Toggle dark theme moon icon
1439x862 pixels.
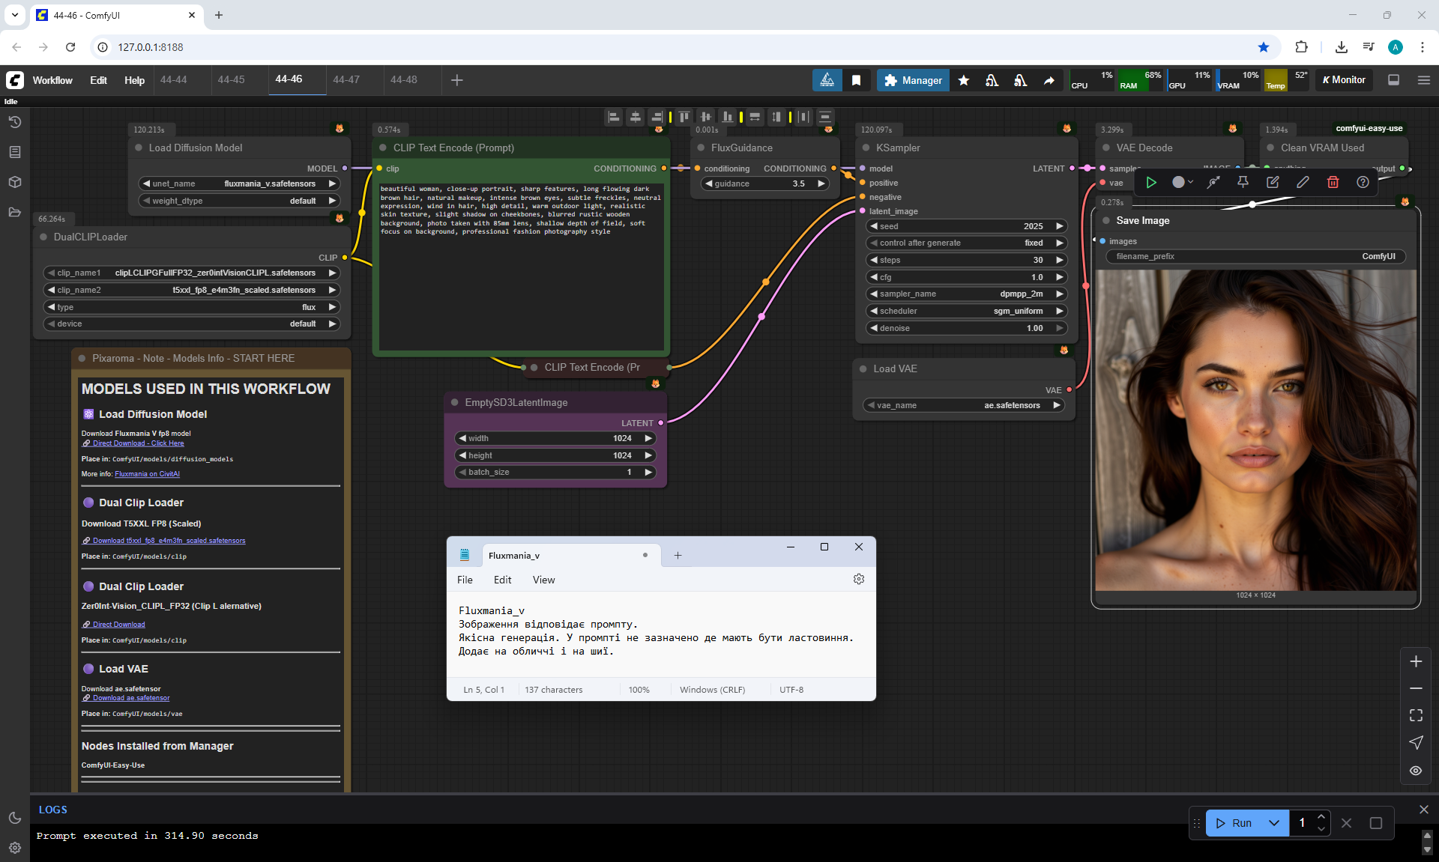click(x=14, y=818)
